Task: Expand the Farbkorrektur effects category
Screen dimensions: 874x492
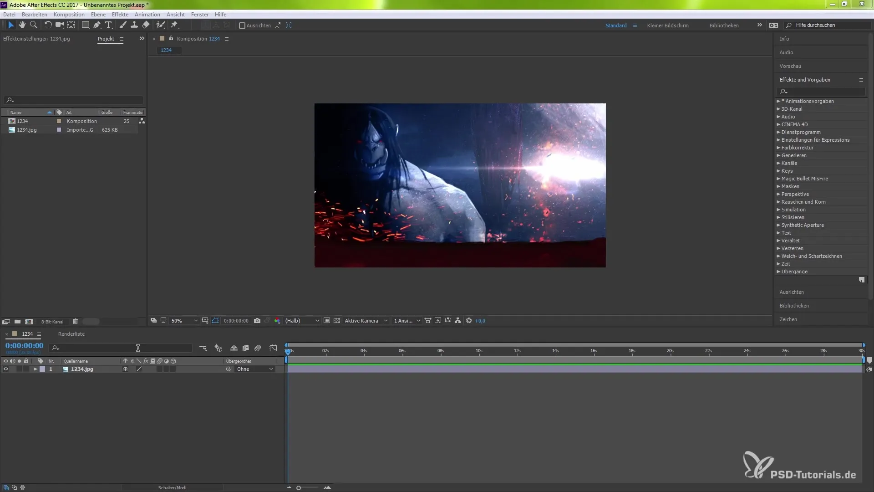Action: coord(778,148)
